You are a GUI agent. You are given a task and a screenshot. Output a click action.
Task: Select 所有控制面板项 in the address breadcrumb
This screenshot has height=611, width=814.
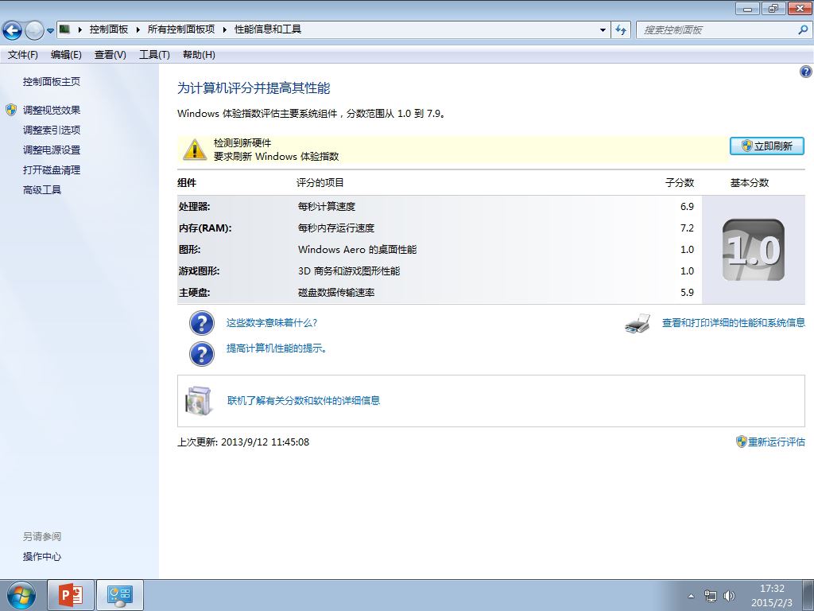click(181, 29)
